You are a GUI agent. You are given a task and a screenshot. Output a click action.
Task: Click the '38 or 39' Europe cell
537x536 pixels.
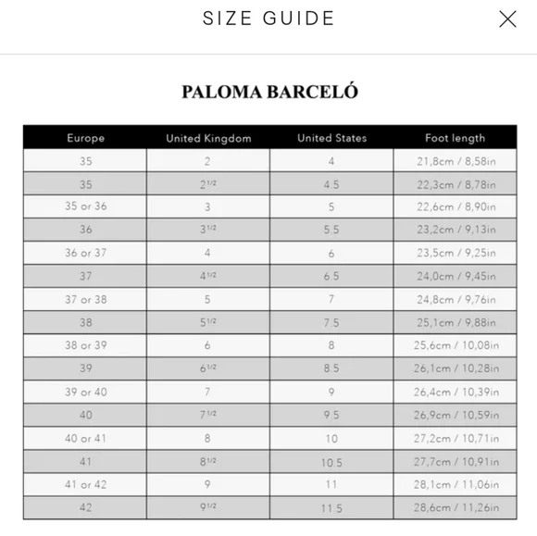click(x=85, y=345)
